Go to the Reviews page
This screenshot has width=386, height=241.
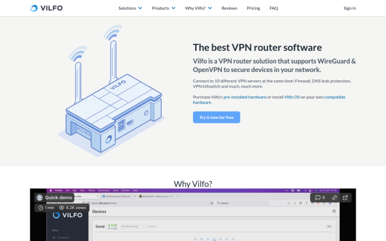pos(229,8)
